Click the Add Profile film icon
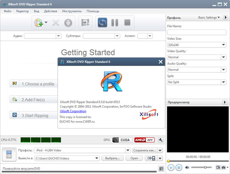 (85, 23)
